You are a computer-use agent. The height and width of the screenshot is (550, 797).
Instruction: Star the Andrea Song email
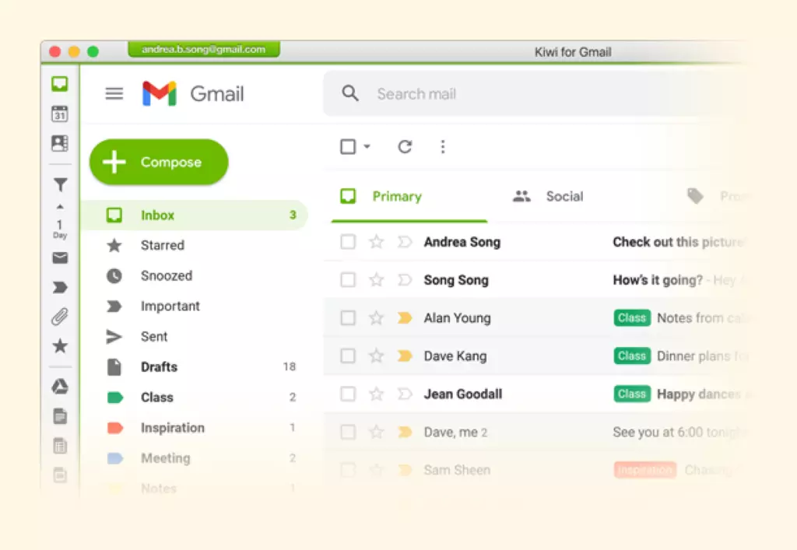point(376,242)
